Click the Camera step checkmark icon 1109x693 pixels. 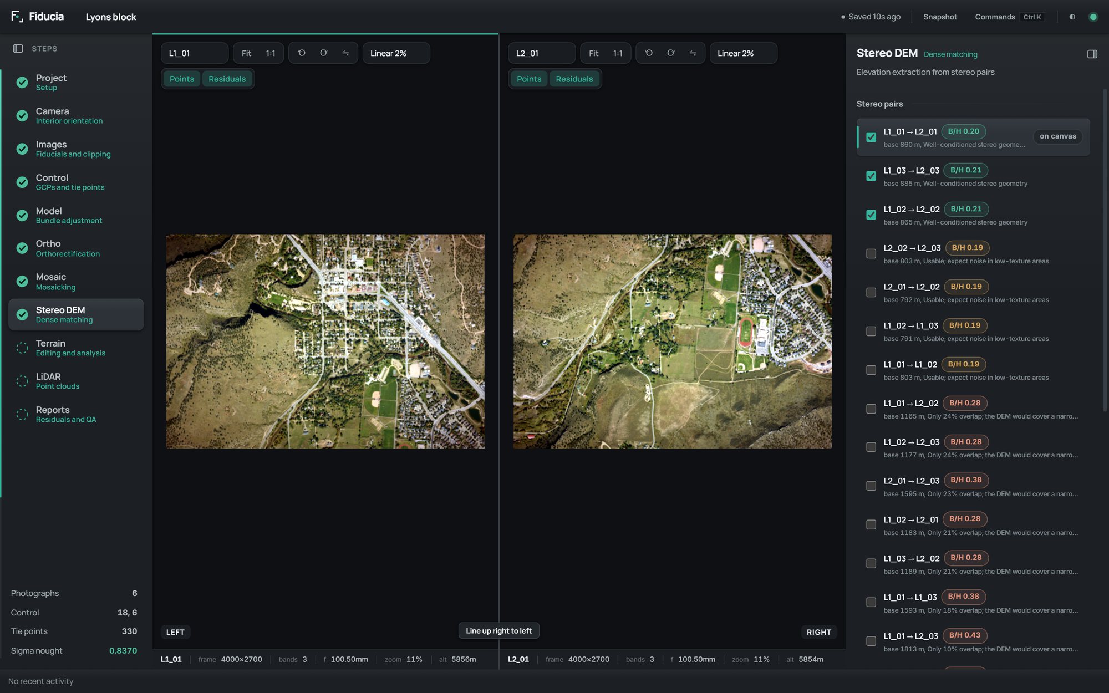tap(22, 116)
